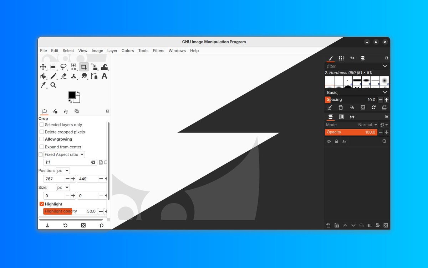Reset colors to default black and white
428x268 pixels.
point(70,101)
